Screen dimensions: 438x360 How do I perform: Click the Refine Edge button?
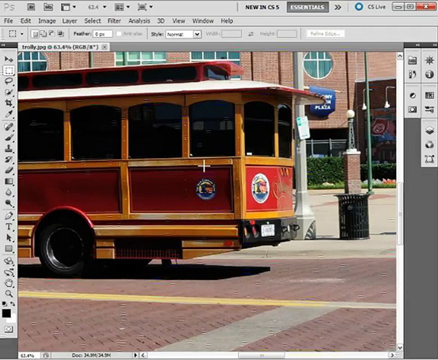(325, 34)
